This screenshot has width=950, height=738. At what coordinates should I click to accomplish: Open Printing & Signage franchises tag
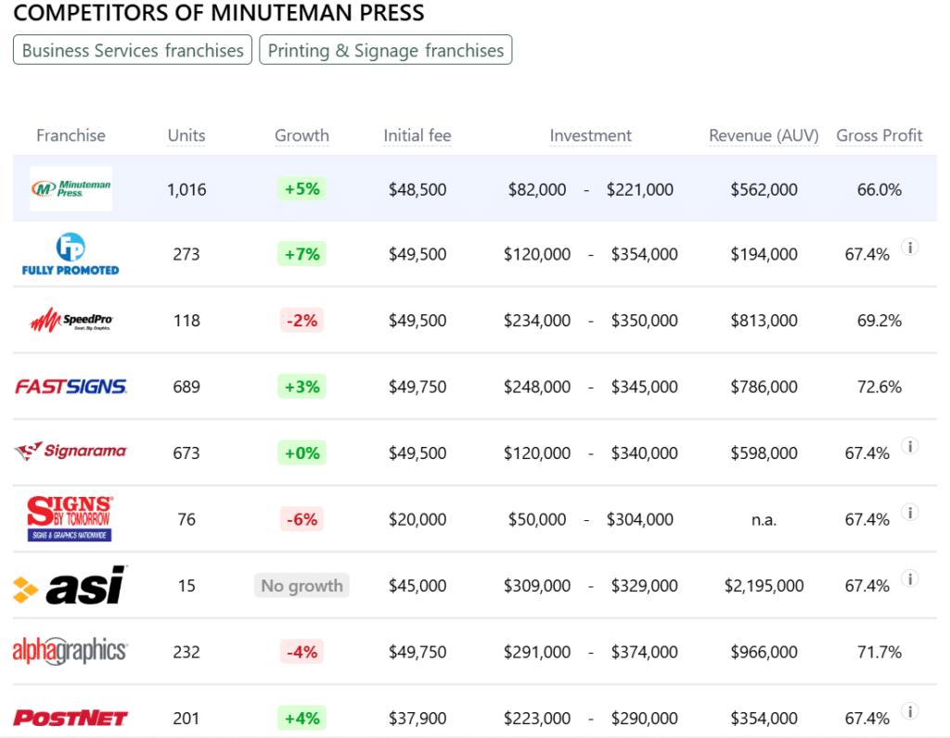[x=386, y=50]
